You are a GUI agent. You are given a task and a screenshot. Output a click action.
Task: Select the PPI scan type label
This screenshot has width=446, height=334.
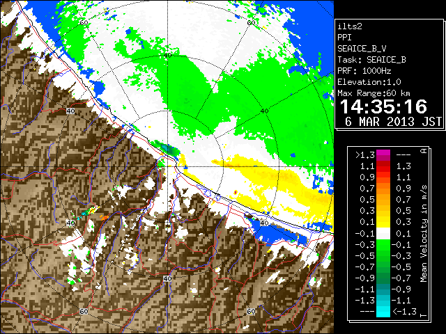[x=344, y=38]
